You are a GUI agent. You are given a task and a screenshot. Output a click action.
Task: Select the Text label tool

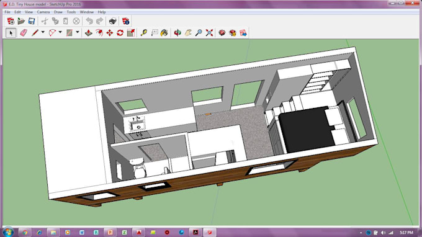(155, 33)
